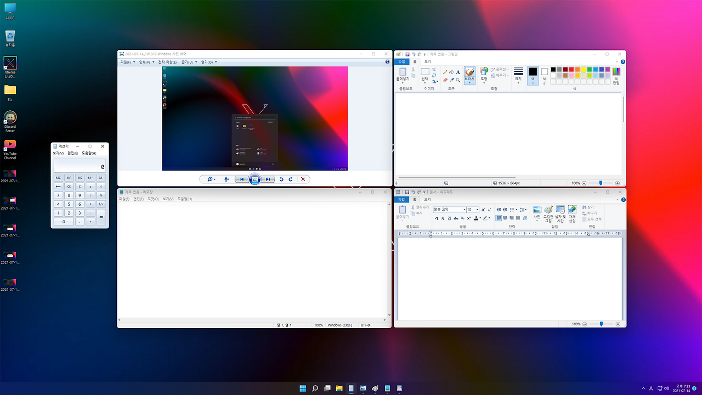This screenshot has width=702, height=395.
Task: Select the red color swatch in Paint
Action: point(570,69)
